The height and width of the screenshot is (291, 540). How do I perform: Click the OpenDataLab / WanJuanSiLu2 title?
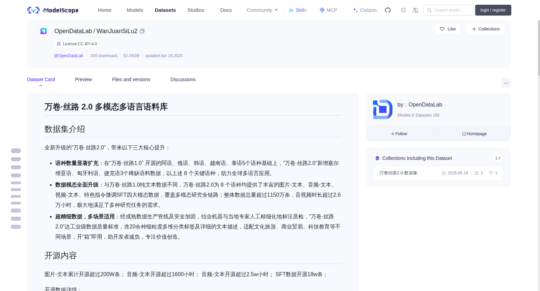[x=96, y=31]
